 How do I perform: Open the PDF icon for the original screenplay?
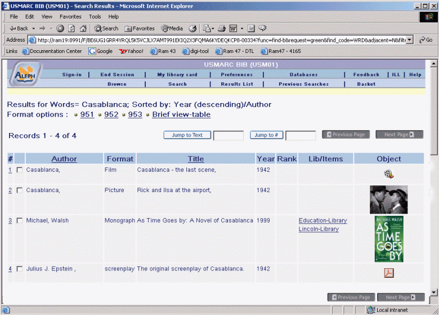pyautogui.click(x=388, y=273)
